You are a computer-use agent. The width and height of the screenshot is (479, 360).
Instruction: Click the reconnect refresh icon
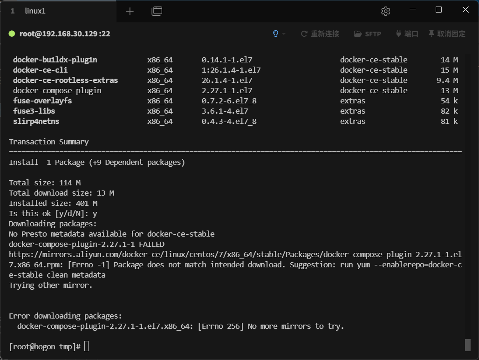click(303, 34)
